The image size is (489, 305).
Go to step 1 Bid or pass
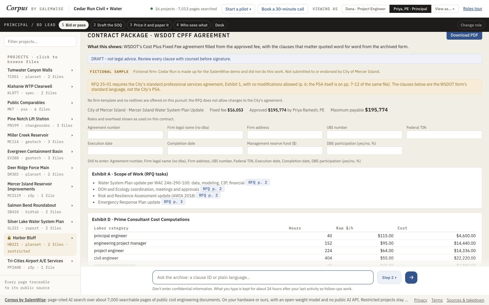pyautogui.click(x=74, y=25)
